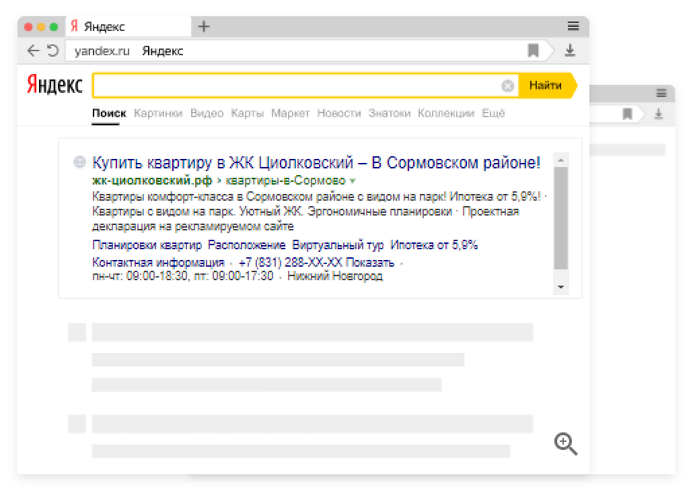This screenshot has height=489, width=693.
Task: Click the green maximize window button
Action: point(54,27)
